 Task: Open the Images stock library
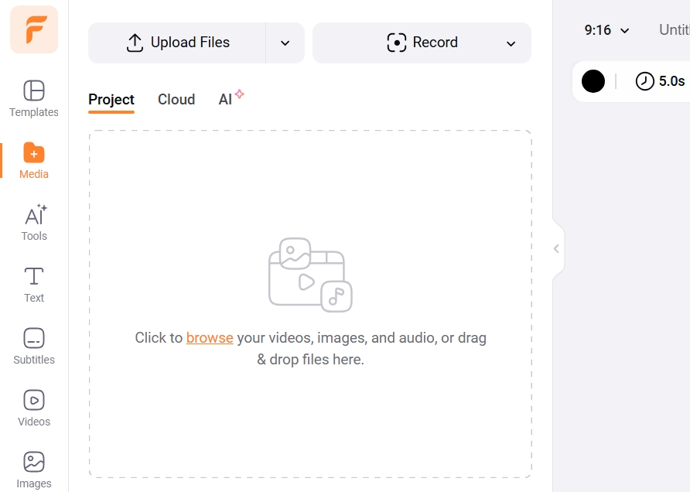[34, 470]
